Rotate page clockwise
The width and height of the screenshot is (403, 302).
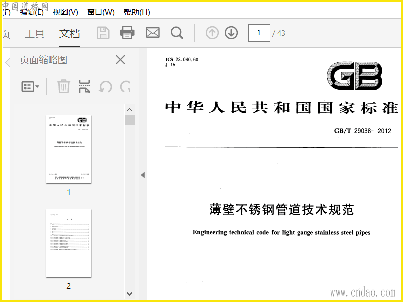click(125, 86)
